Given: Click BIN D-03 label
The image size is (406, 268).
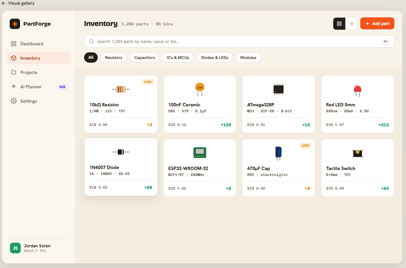Looking at the screenshot, I should [98, 187].
